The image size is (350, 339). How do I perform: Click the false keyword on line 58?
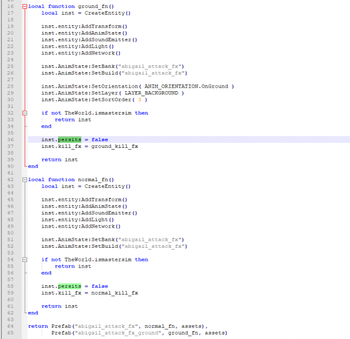pyautogui.click(x=99, y=286)
